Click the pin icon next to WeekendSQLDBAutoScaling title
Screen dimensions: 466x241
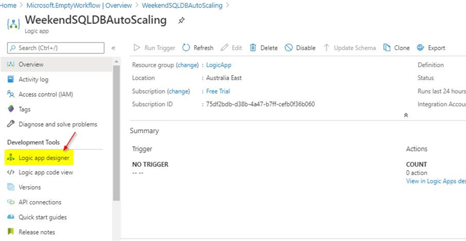point(181,21)
